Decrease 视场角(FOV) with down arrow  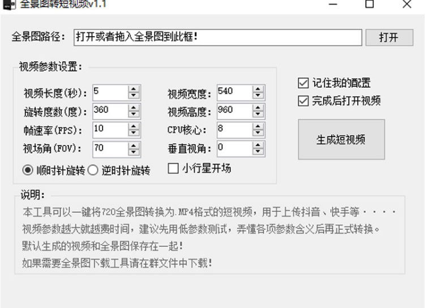point(134,152)
